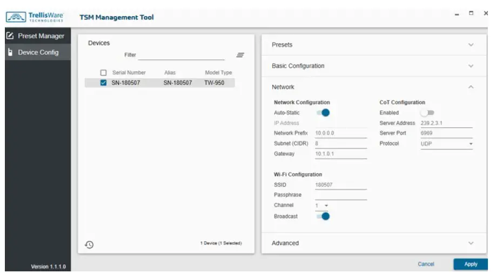Click the Model Type column header
The height and width of the screenshot is (273, 496).
tap(218, 73)
